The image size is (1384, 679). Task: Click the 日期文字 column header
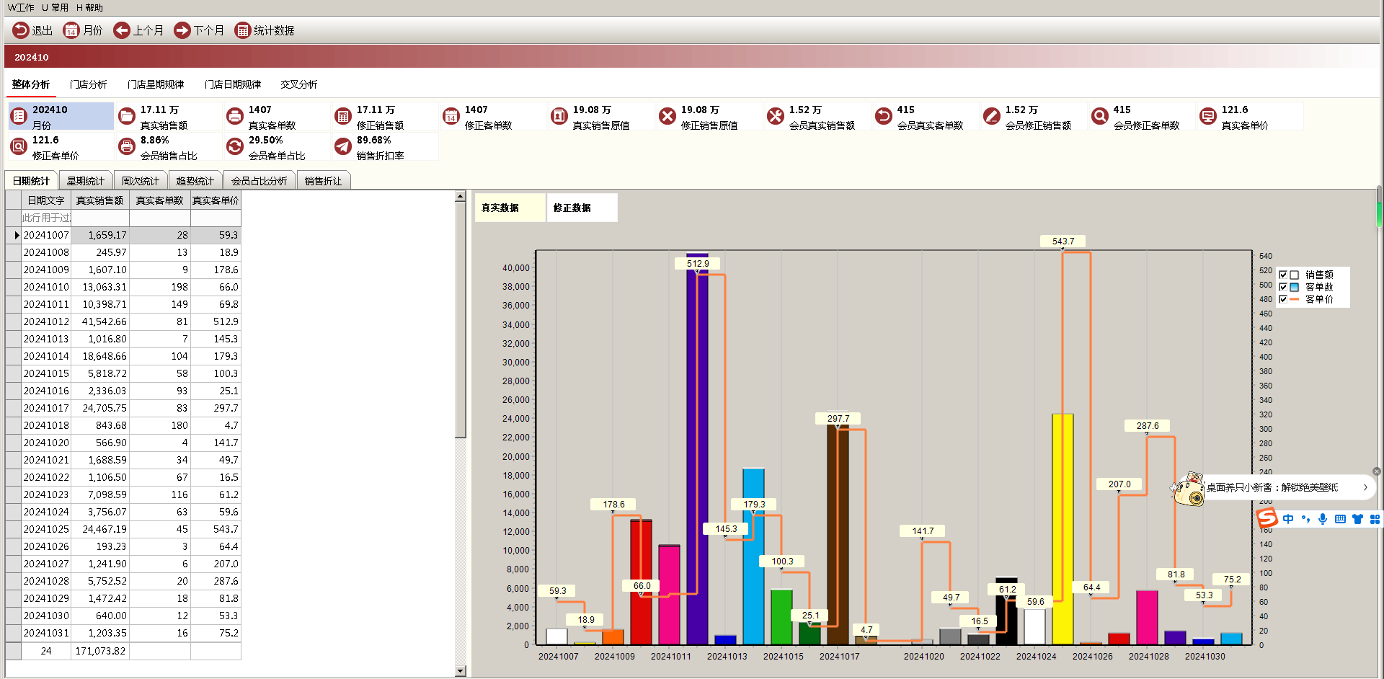(46, 200)
